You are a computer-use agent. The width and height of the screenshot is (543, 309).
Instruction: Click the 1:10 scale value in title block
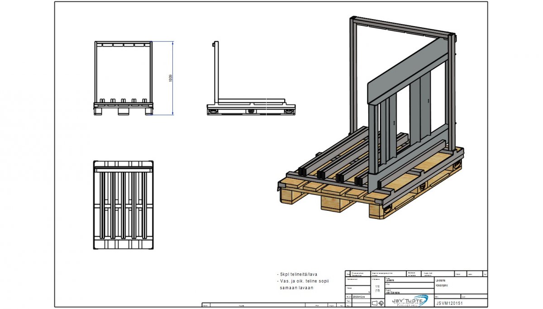(x=377, y=286)
